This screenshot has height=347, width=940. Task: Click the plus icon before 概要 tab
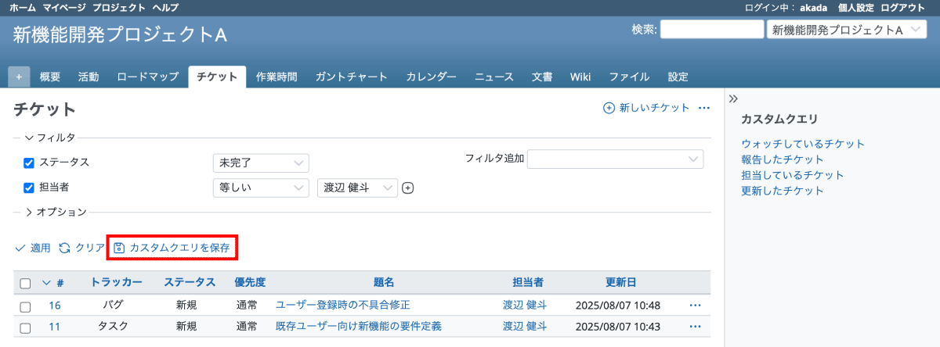click(20, 77)
